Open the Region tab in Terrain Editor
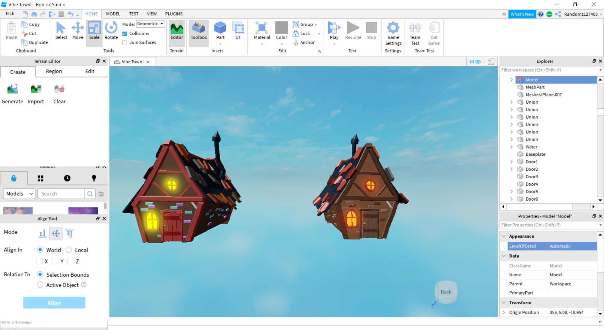 [x=54, y=71]
